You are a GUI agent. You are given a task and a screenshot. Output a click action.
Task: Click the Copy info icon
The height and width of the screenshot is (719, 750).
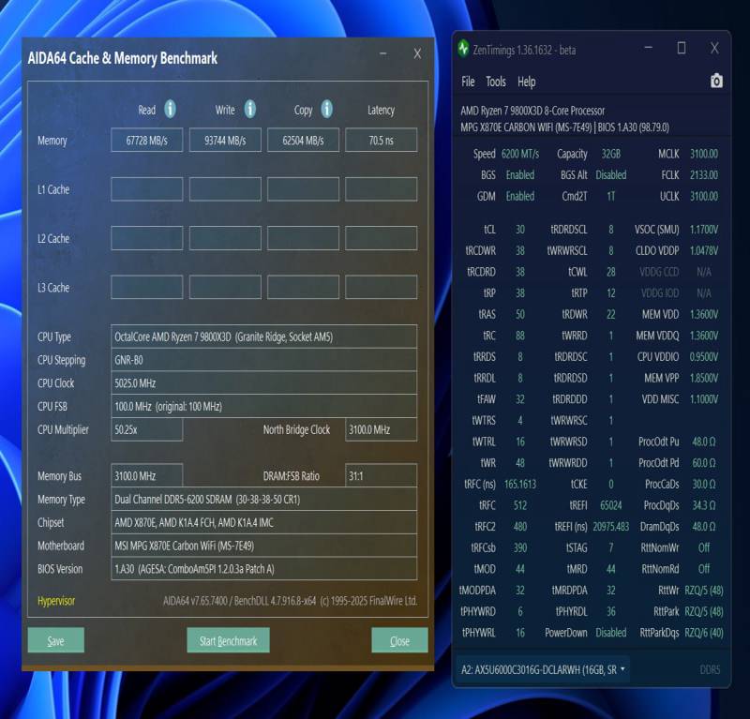[326, 109]
